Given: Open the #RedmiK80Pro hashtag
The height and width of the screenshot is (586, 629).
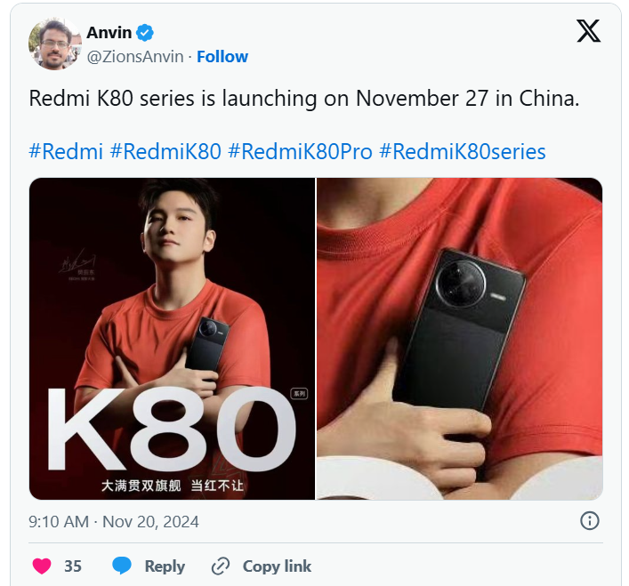Looking at the screenshot, I should pyautogui.click(x=300, y=152).
